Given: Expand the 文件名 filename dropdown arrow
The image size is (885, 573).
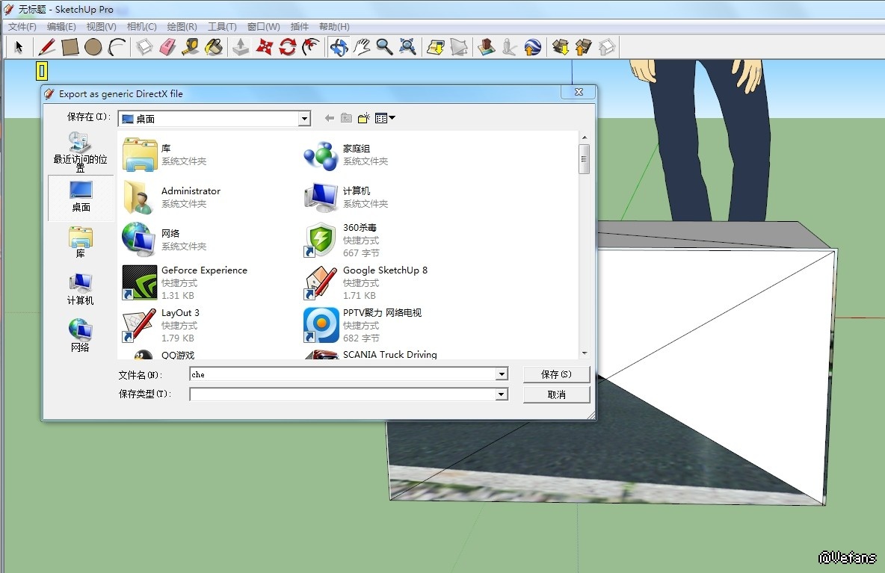Looking at the screenshot, I should click(502, 374).
